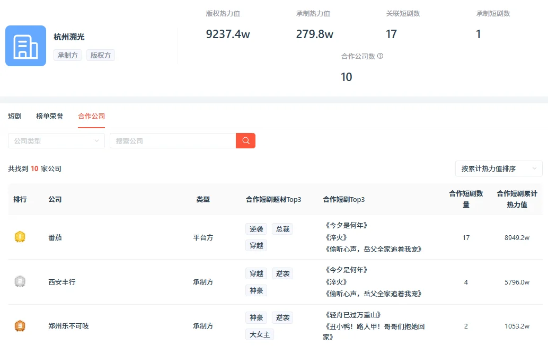Click the 搜索公司 search input field
Image resolution: width=548 pixels, height=346 pixels.
click(x=170, y=140)
